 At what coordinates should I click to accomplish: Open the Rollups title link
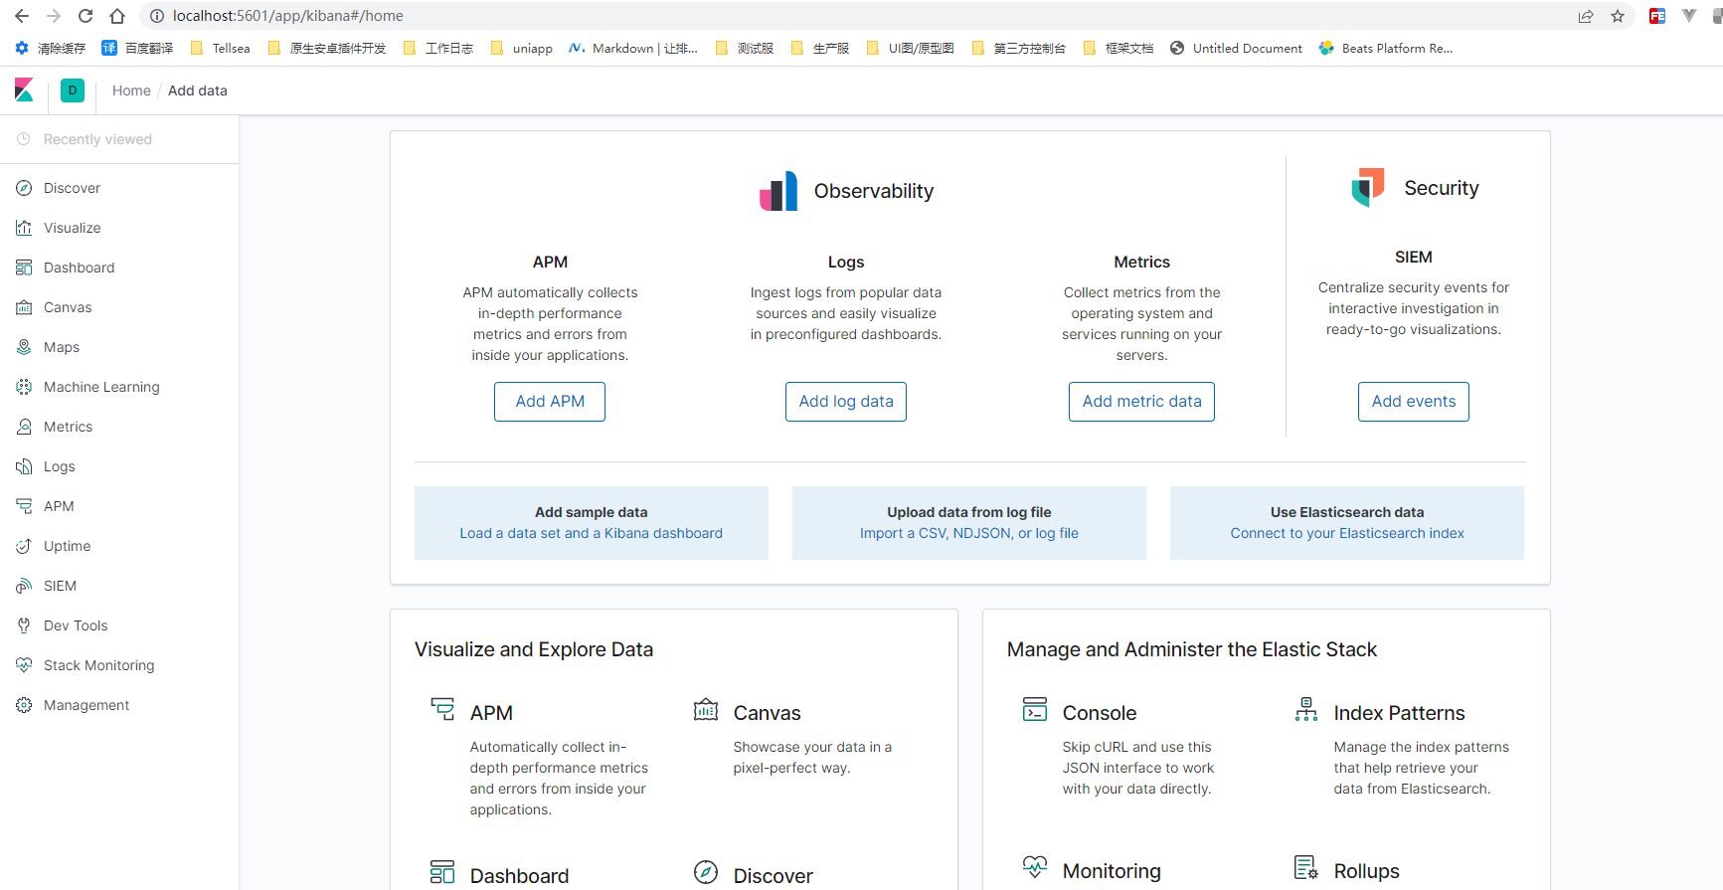[1366, 871]
